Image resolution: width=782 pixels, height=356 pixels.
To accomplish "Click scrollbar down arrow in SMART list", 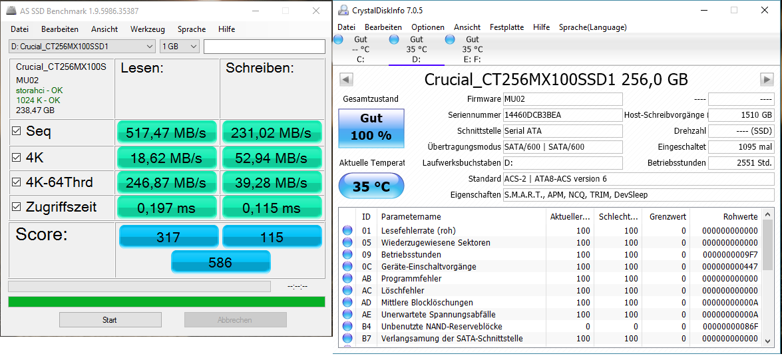I will point(767,341).
